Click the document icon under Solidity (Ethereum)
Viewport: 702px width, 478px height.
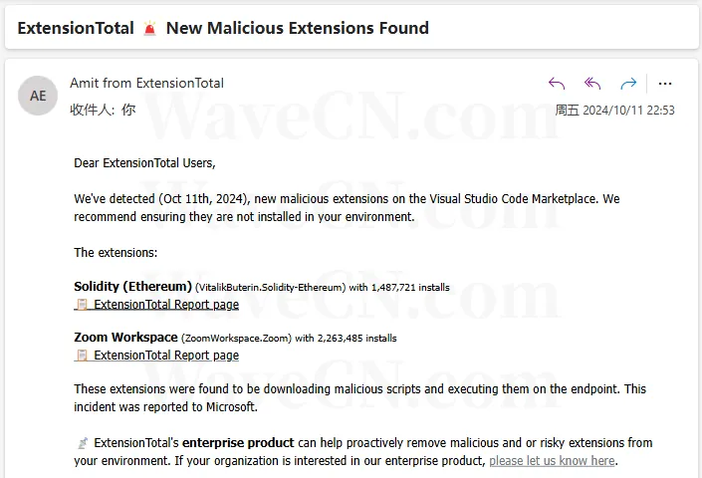82,305
